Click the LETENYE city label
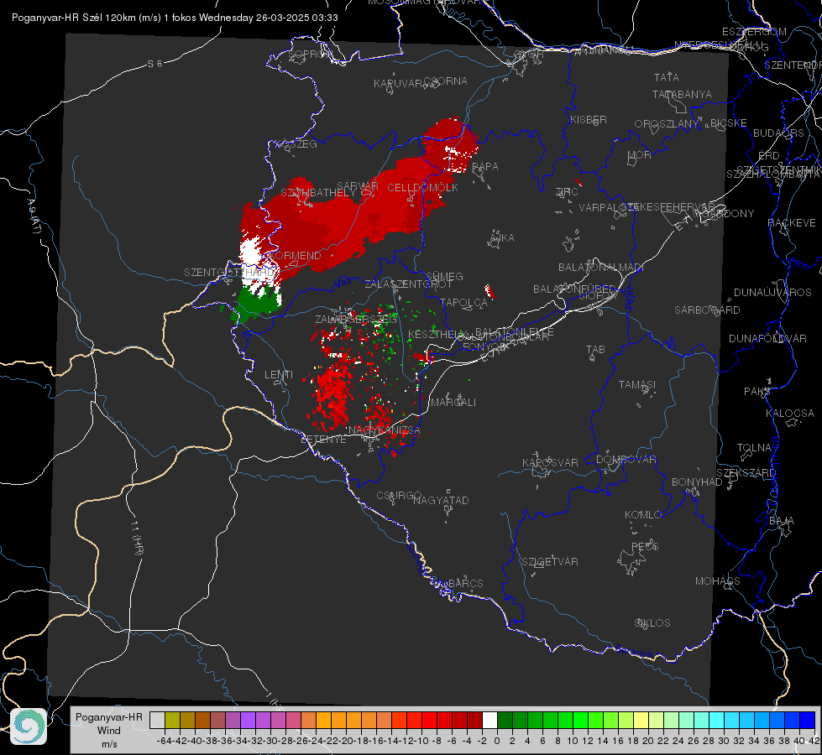822x755 pixels. (323, 440)
